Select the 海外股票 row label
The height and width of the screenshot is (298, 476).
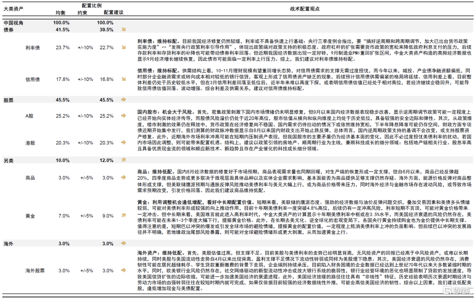click(35, 271)
